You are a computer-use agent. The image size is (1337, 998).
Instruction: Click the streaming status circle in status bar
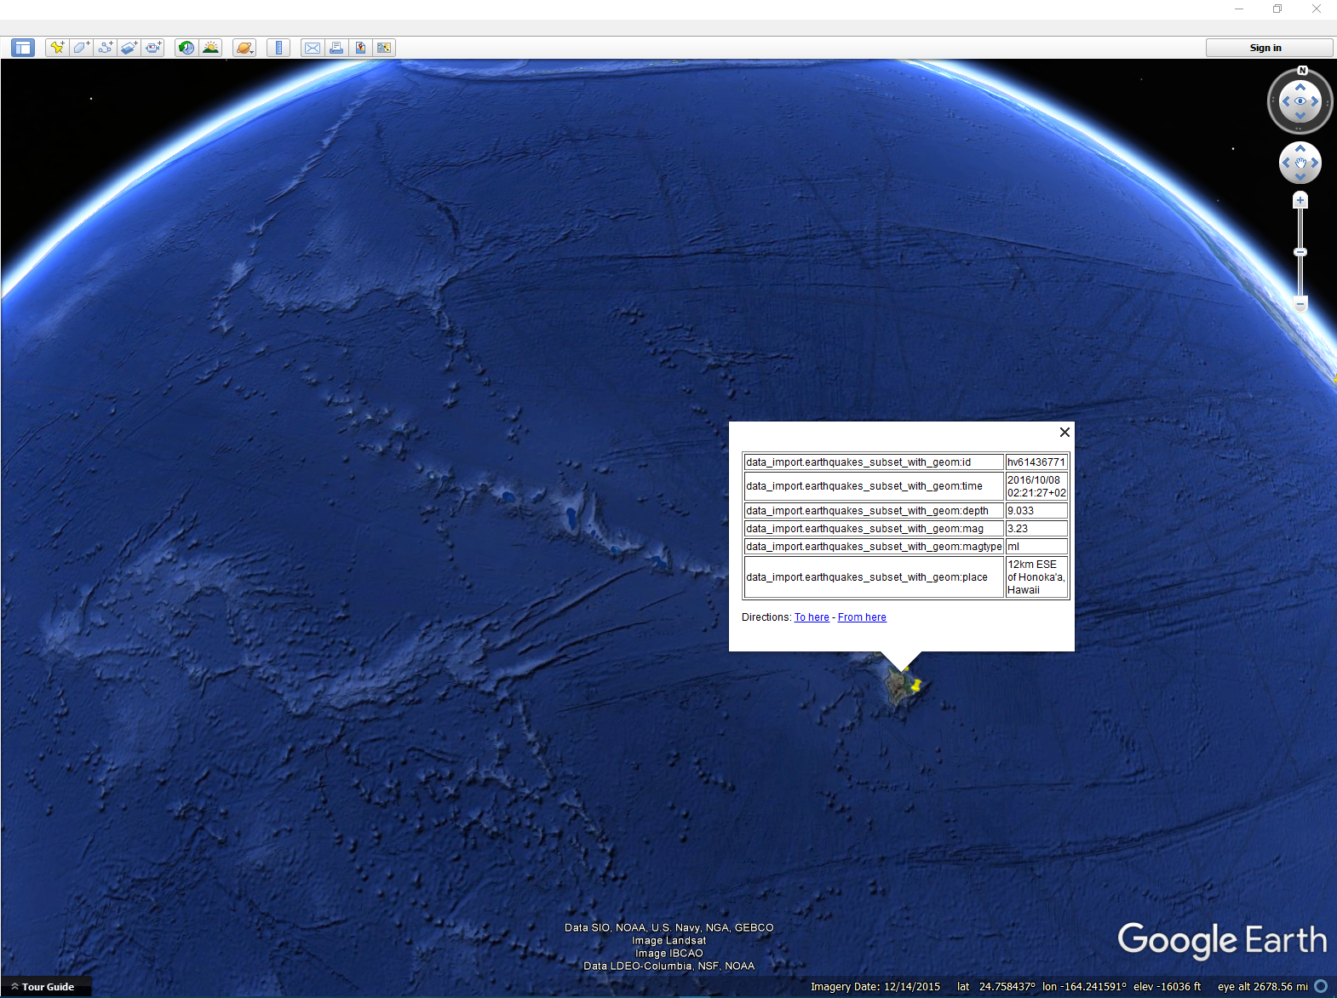(1322, 987)
